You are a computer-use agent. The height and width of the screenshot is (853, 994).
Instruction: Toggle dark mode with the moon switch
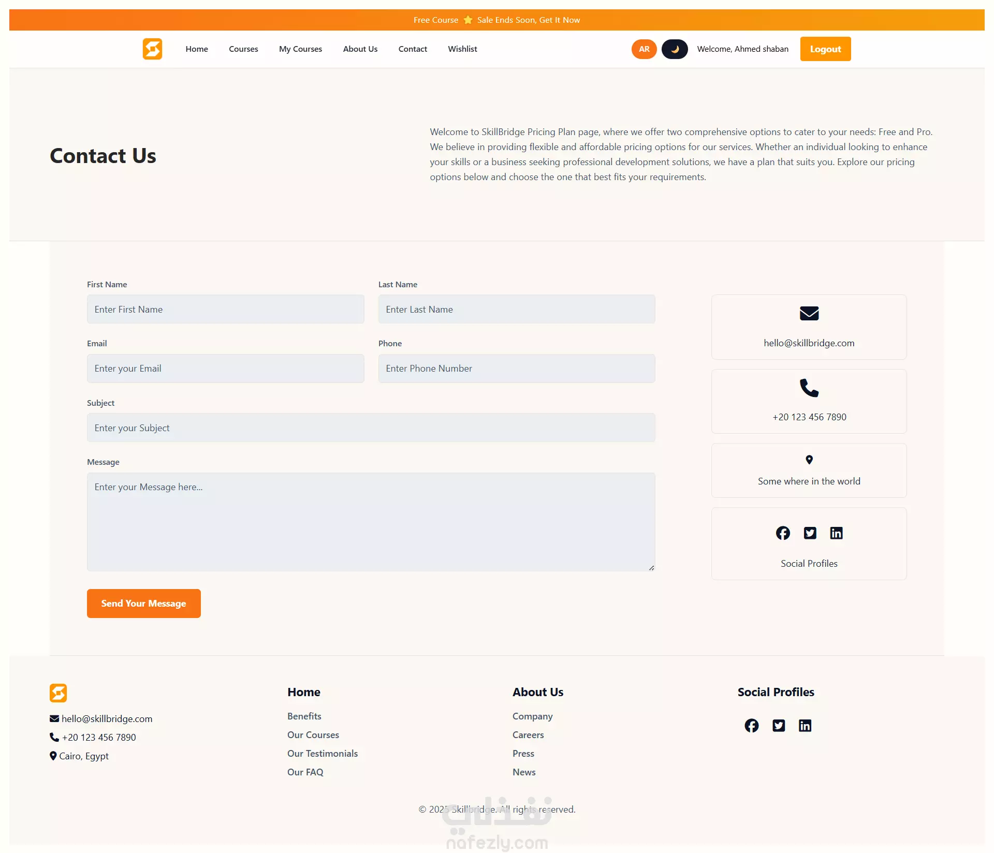point(674,49)
